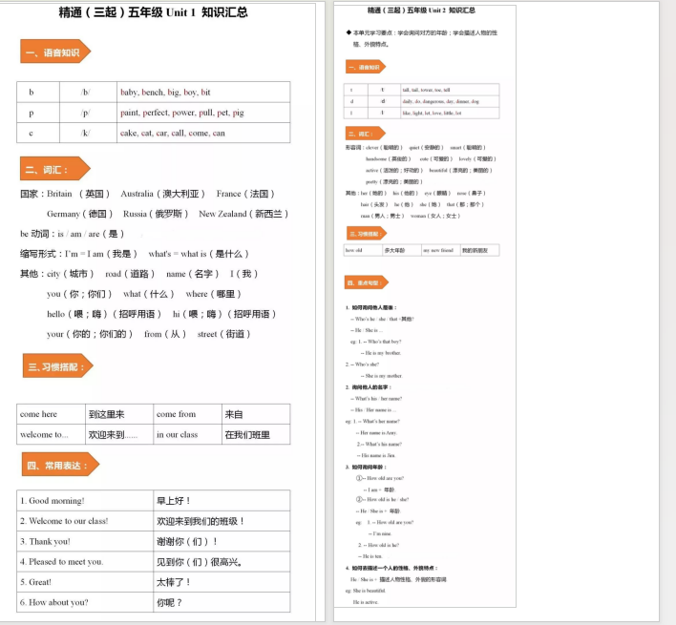Click the word Britain (英国)
The image size is (676, 625).
coord(78,194)
